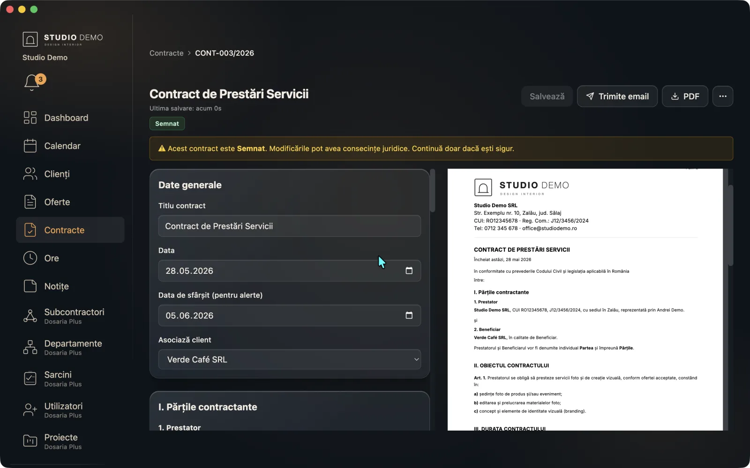Download the contract as PDF
The height and width of the screenshot is (468, 750).
(685, 96)
